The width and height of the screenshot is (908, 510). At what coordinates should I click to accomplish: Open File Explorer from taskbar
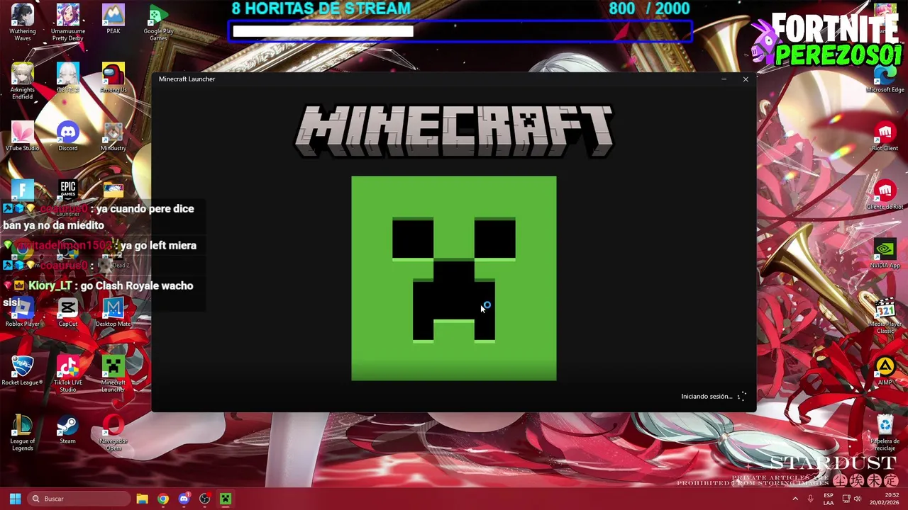click(x=142, y=499)
